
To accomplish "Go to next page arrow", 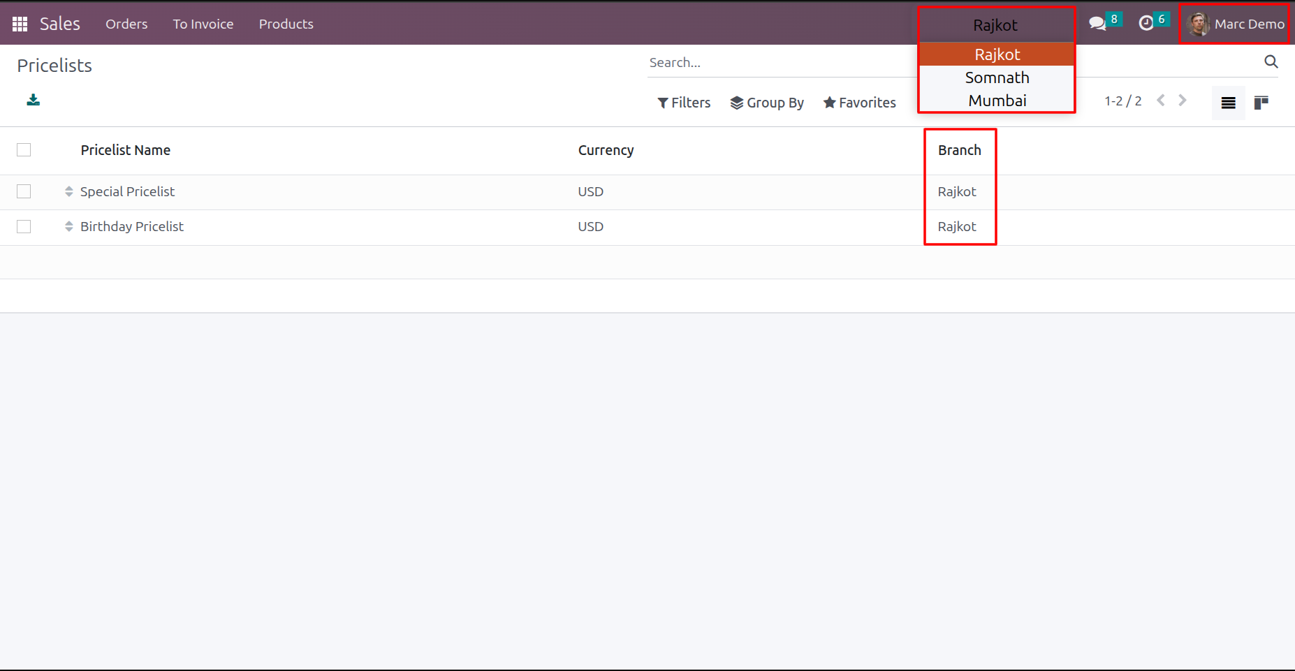I will point(1183,101).
